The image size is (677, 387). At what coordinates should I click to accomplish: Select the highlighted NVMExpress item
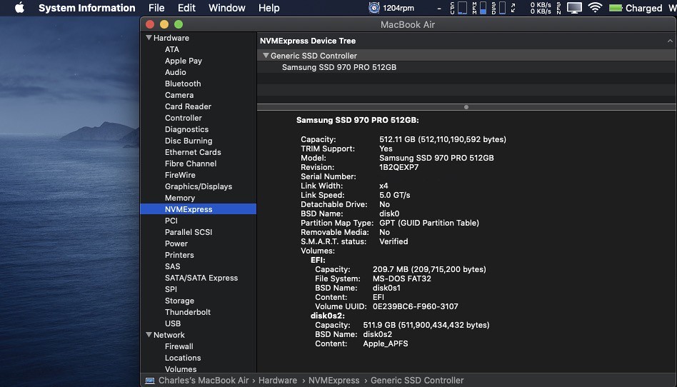tap(198, 209)
